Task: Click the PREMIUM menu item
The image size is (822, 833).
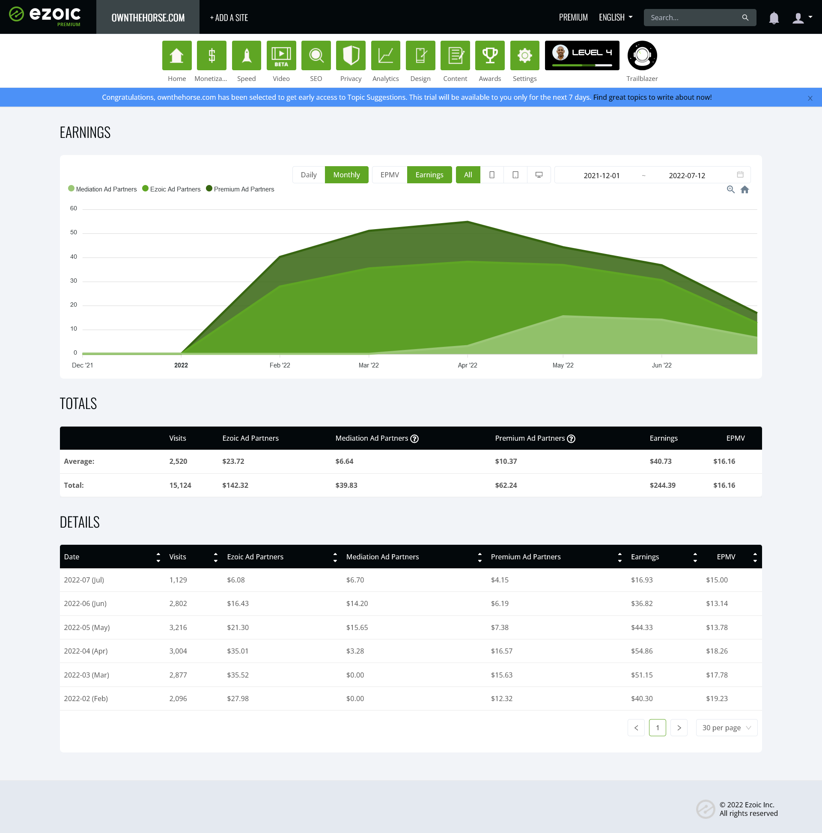Action: (x=573, y=17)
